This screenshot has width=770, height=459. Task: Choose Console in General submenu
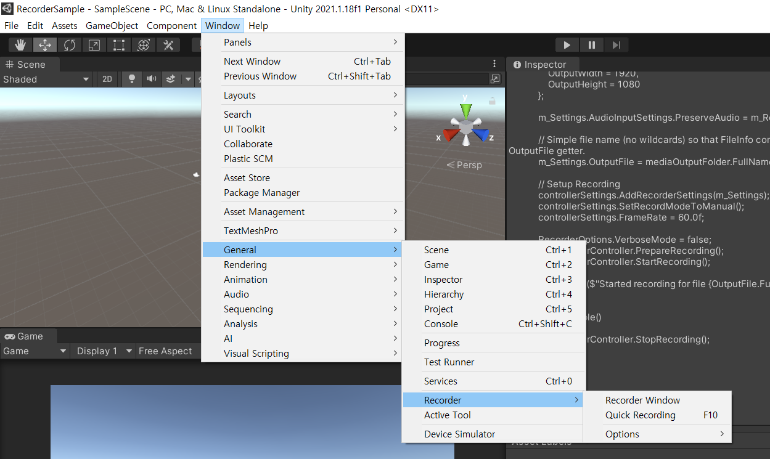click(x=493, y=323)
